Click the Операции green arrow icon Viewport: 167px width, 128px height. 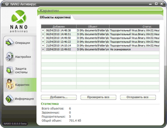(x=10, y=42)
